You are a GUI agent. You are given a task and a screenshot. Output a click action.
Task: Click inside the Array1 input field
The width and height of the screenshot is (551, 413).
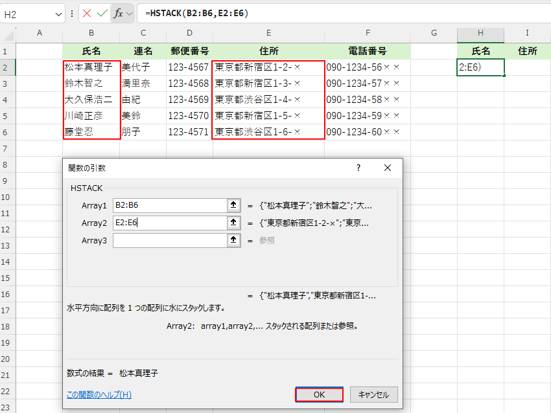(x=169, y=205)
